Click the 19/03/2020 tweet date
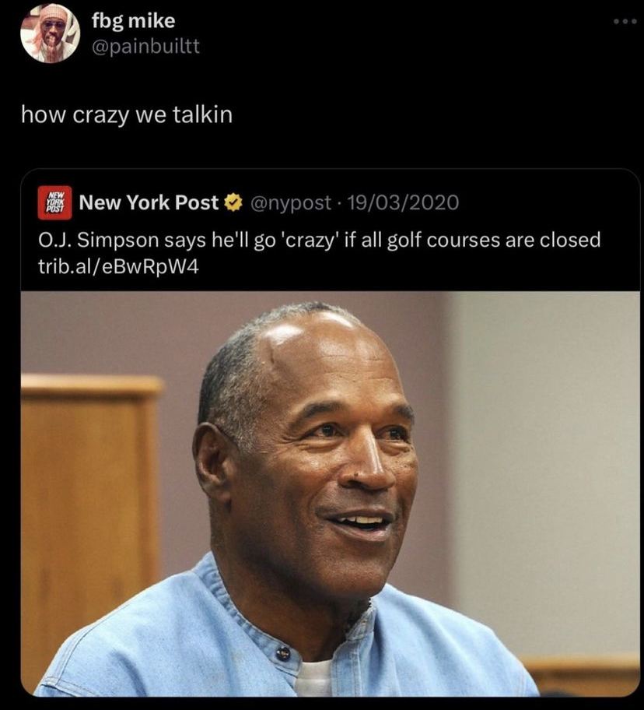Image resolution: width=644 pixels, height=710 pixels. coord(403,202)
